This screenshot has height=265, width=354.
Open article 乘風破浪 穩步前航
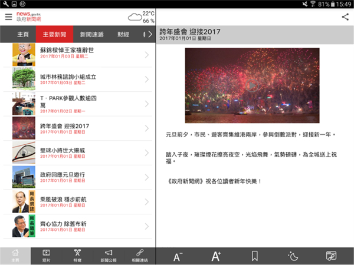coord(78,202)
